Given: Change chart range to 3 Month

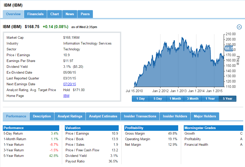Looking at the screenshot, I should click(193, 99).
